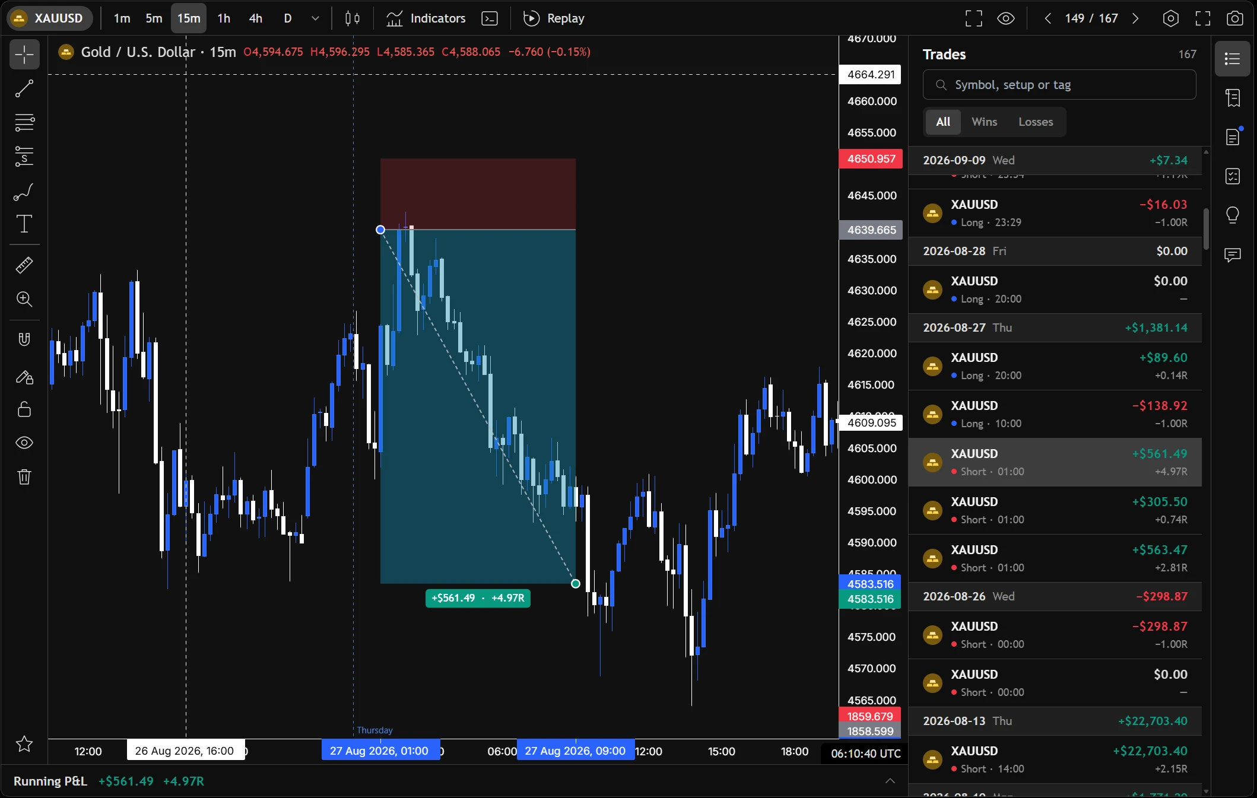Switch to the 4h timeframe
Screen dimensions: 1257x798
click(255, 18)
